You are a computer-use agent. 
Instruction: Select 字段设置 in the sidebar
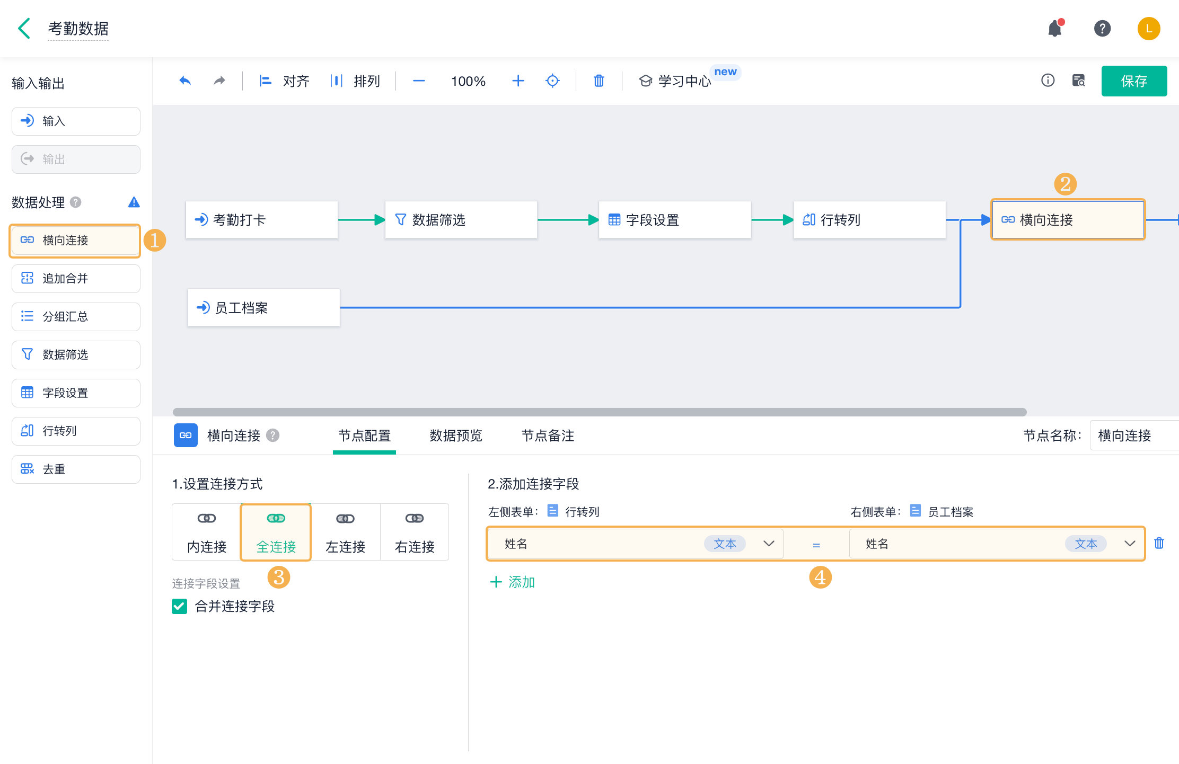tap(76, 393)
